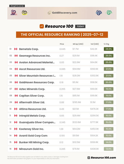Image resolution: width=124 pixels, height=164 pixels.
Task: Click the 14.0% change badge for Bunker Hill
Action: tap(109, 142)
